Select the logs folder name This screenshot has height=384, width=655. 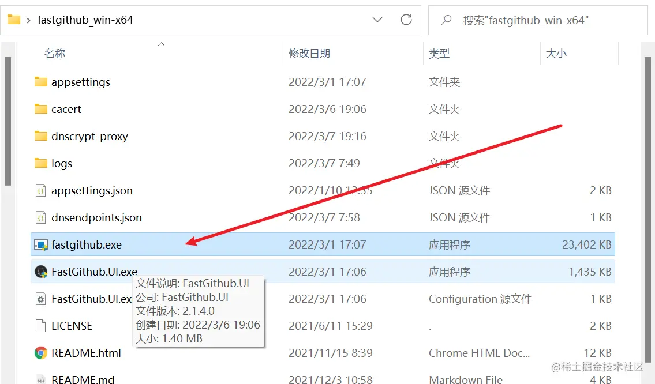tap(61, 164)
